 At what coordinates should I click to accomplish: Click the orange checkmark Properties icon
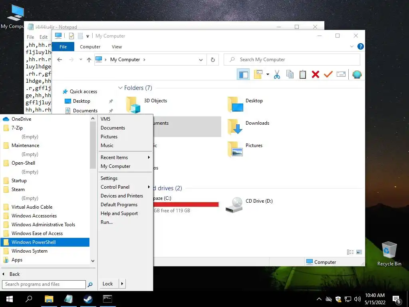(328, 74)
